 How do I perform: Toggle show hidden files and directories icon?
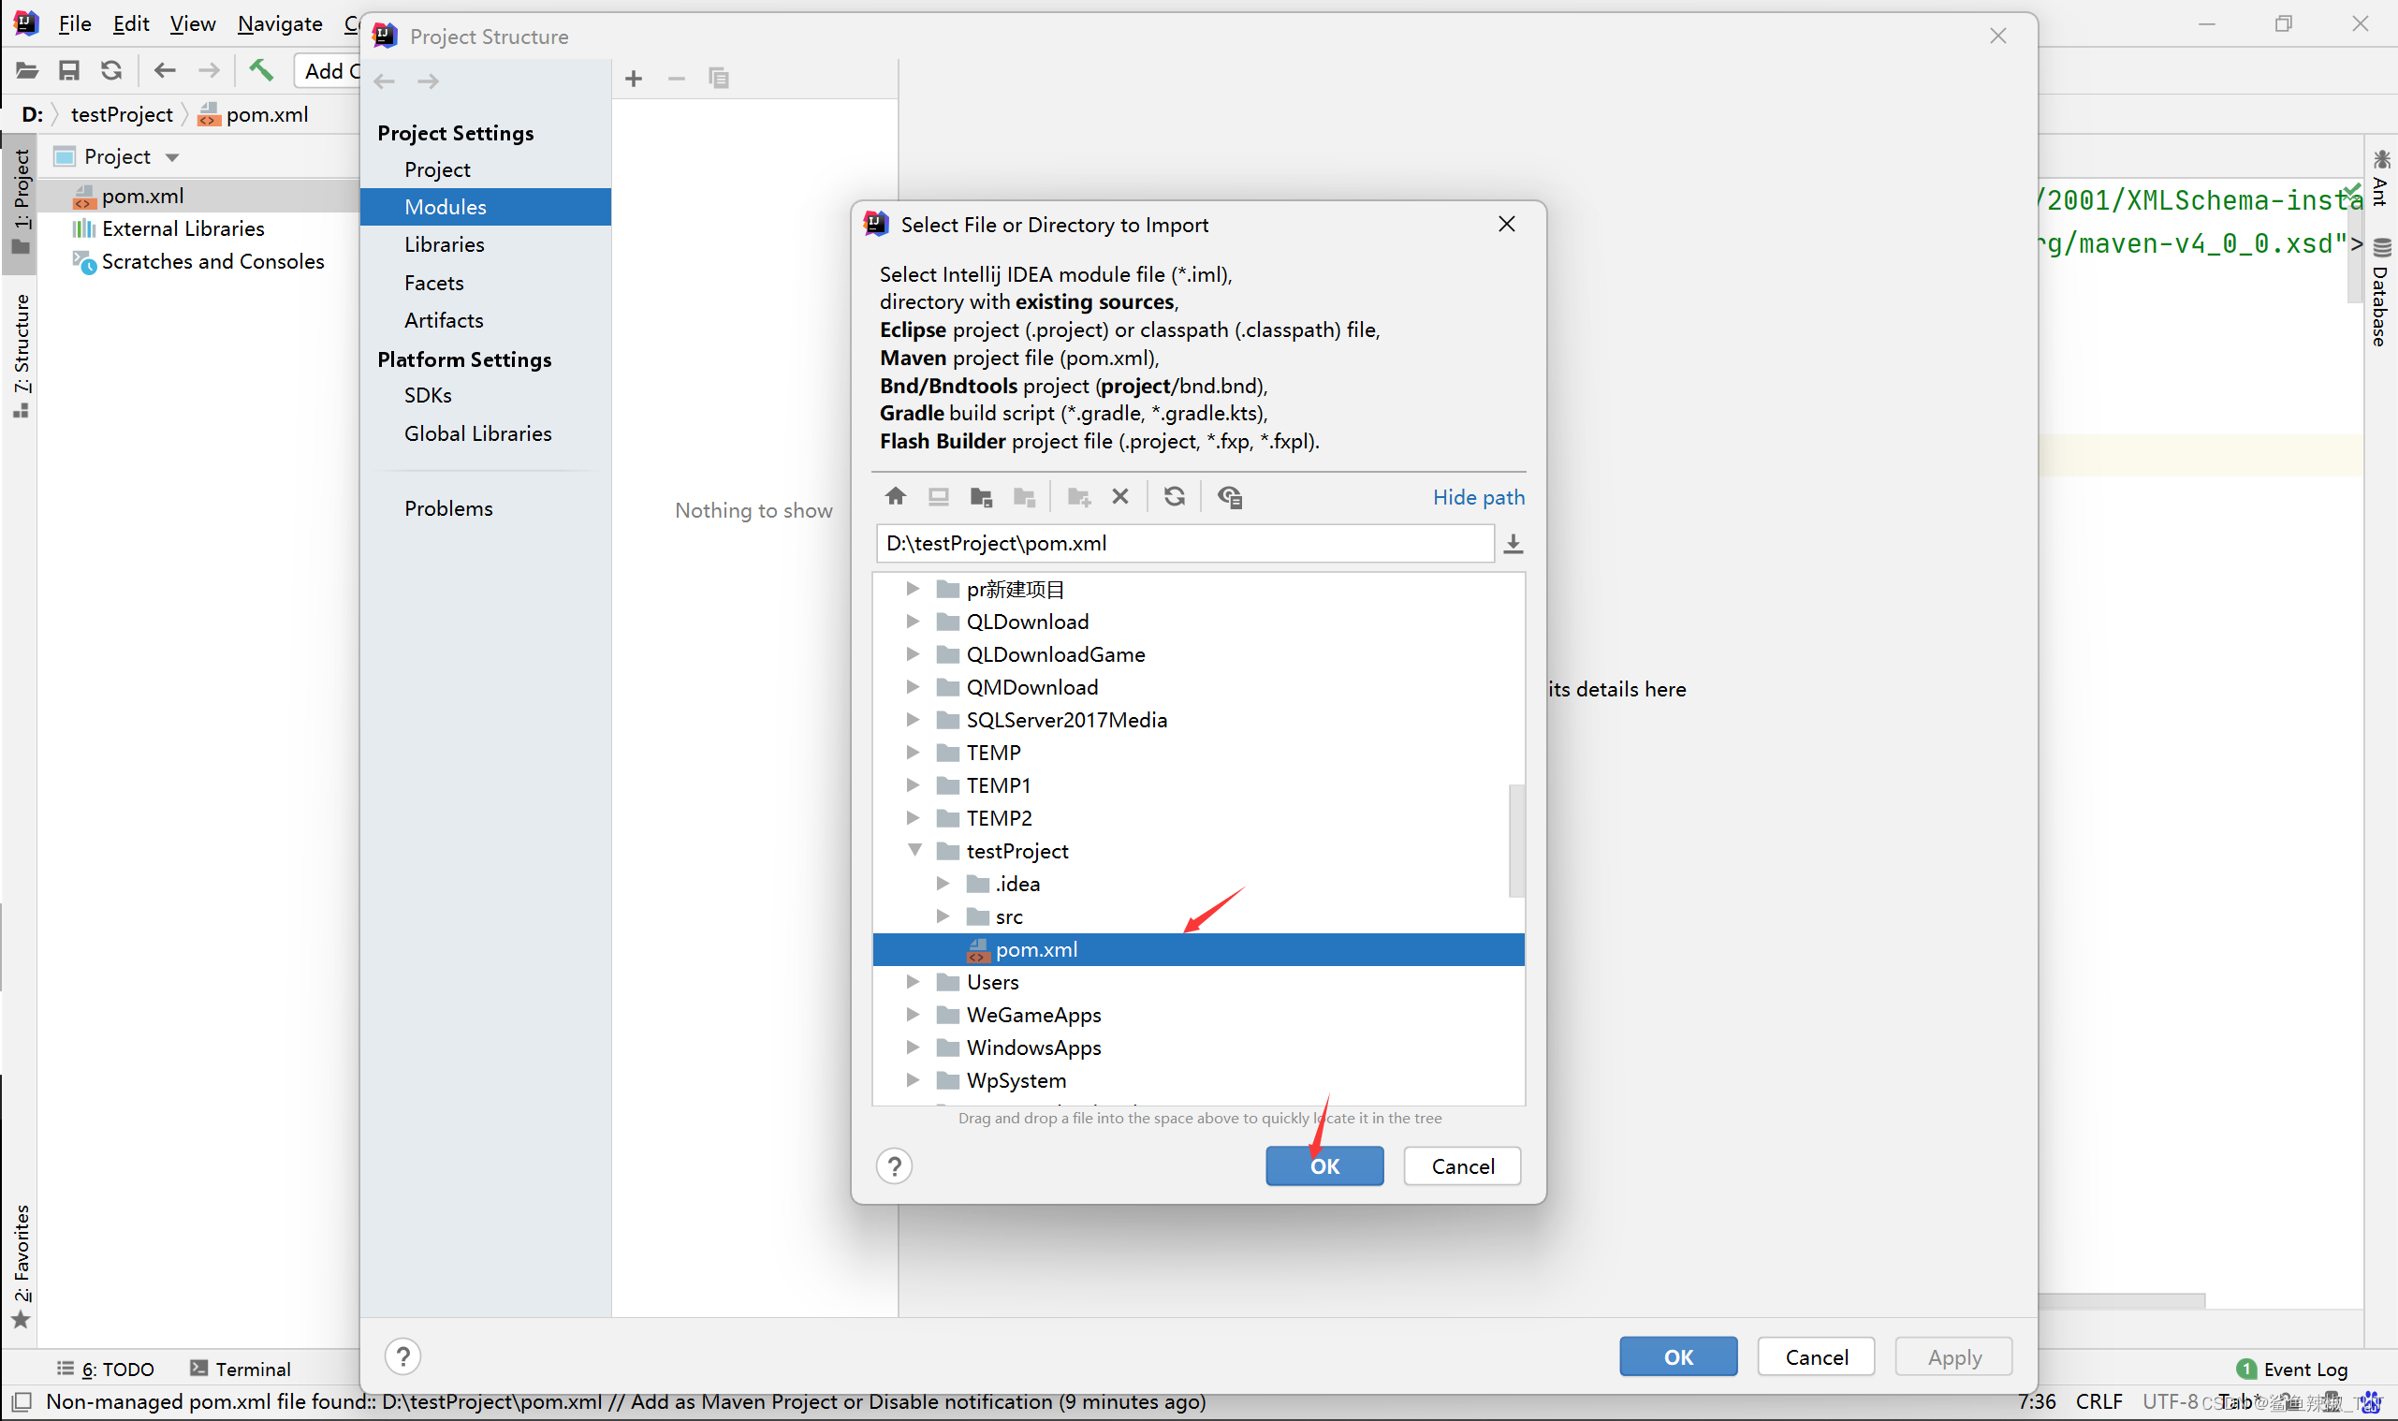click(1229, 496)
